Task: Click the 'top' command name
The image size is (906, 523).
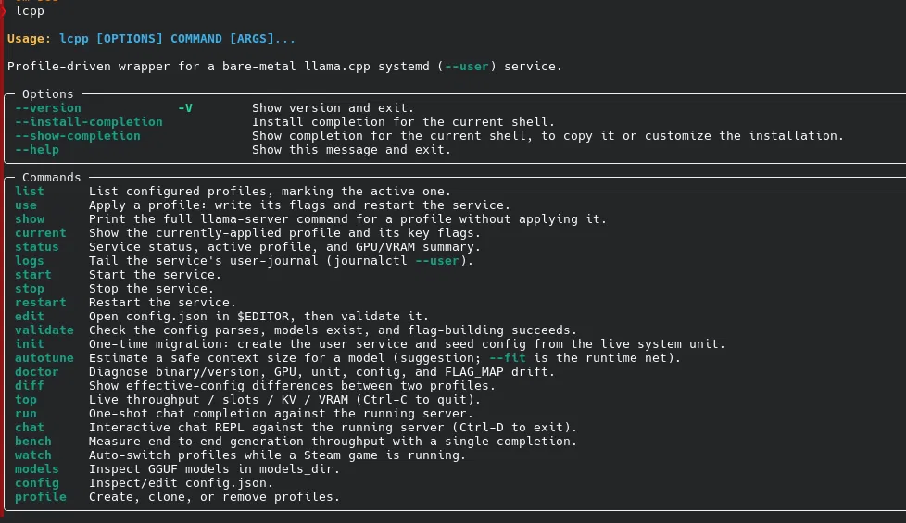Action: (25, 400)
